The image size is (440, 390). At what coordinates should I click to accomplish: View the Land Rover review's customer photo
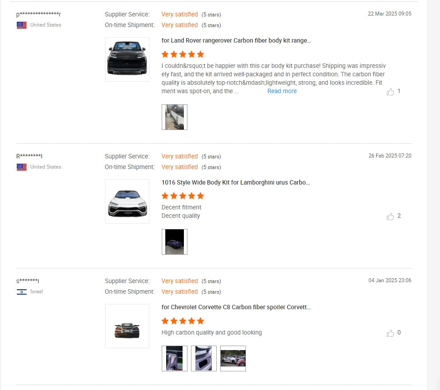point(175,117)
